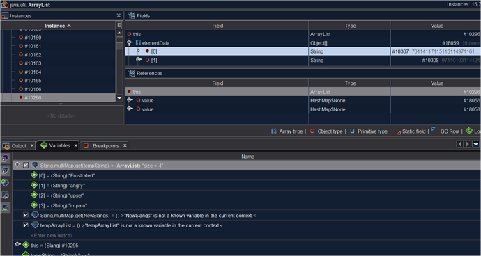Click the column selector icon beside Instance header

point(120,26)
